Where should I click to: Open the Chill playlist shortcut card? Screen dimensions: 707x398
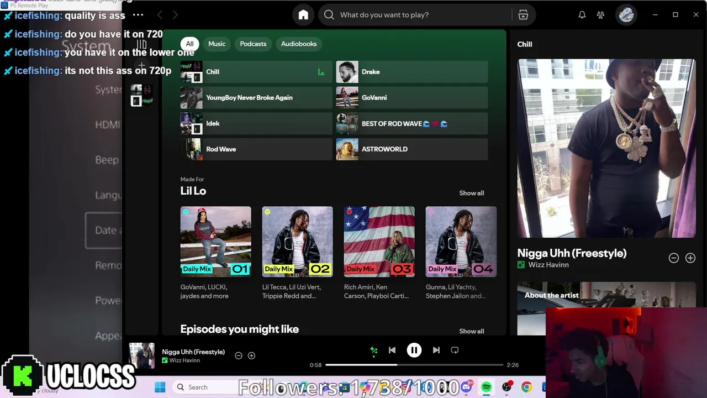(256, 72)
